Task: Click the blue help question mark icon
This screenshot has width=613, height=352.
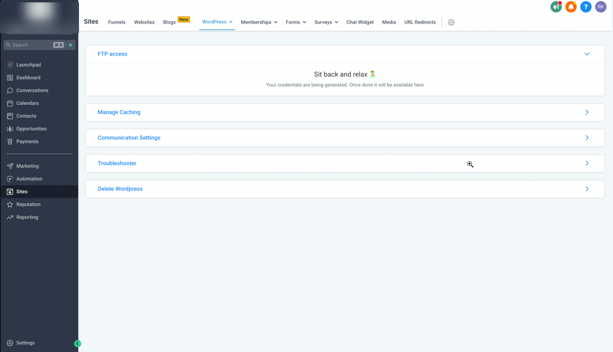Action: 585,7
